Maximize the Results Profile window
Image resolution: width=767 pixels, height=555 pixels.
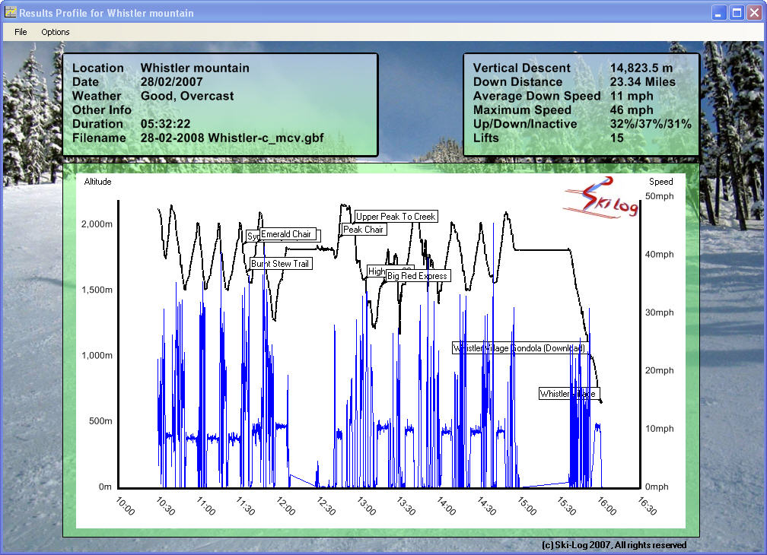[737, 13]
